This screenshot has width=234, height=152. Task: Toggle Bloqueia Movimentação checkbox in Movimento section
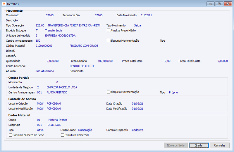pos(108,40)
